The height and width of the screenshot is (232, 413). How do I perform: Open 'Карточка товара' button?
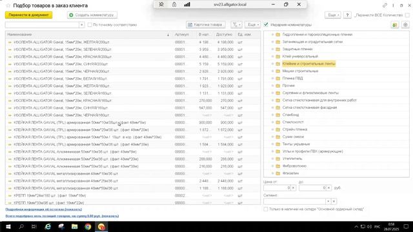click(x=205, y=24)
